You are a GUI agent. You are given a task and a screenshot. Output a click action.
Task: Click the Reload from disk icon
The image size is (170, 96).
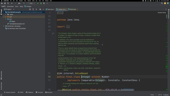point(8,3)
